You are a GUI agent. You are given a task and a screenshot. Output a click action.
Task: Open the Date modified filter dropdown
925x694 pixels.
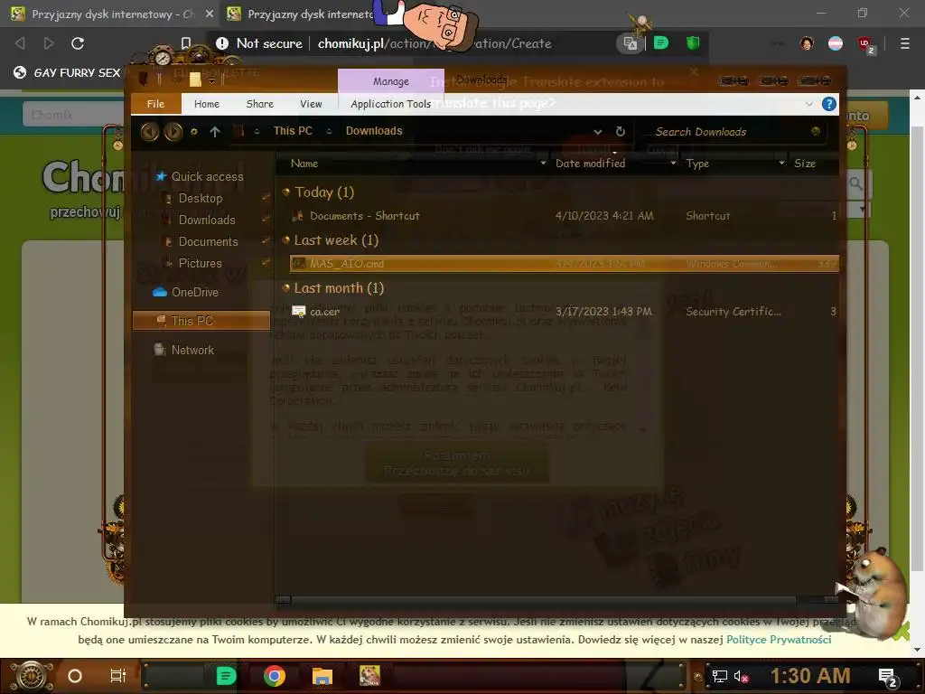click(673, 163)
